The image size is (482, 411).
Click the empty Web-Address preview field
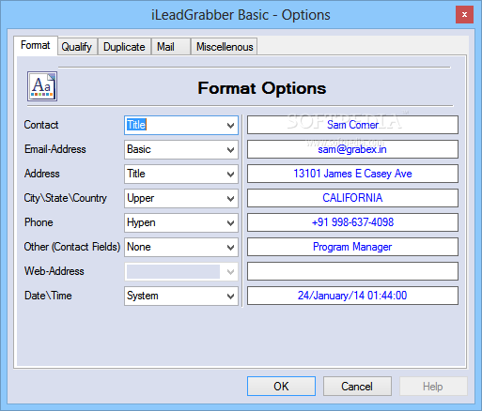click(352, 271)
